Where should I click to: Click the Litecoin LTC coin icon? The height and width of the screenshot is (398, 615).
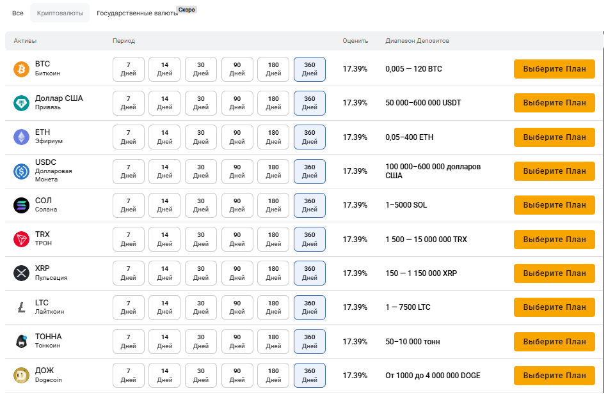coord(22,307)
